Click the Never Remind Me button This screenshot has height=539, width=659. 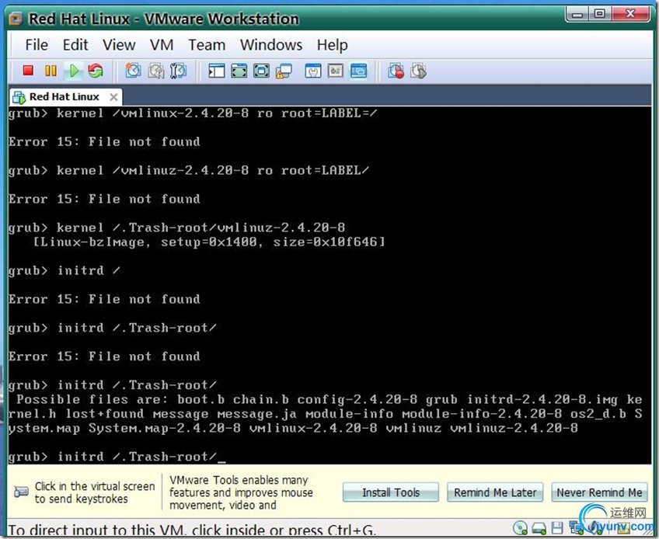click(x=599, y=492)
